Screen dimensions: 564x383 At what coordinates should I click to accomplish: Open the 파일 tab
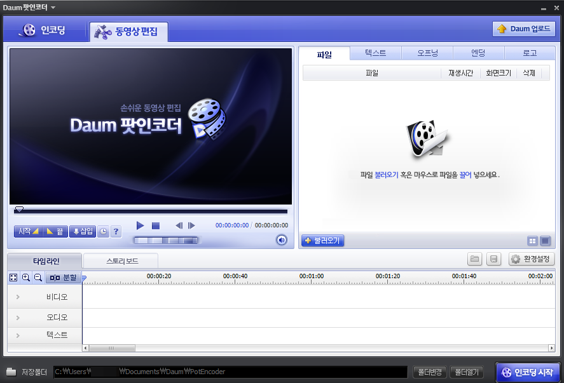click(324, 54)
